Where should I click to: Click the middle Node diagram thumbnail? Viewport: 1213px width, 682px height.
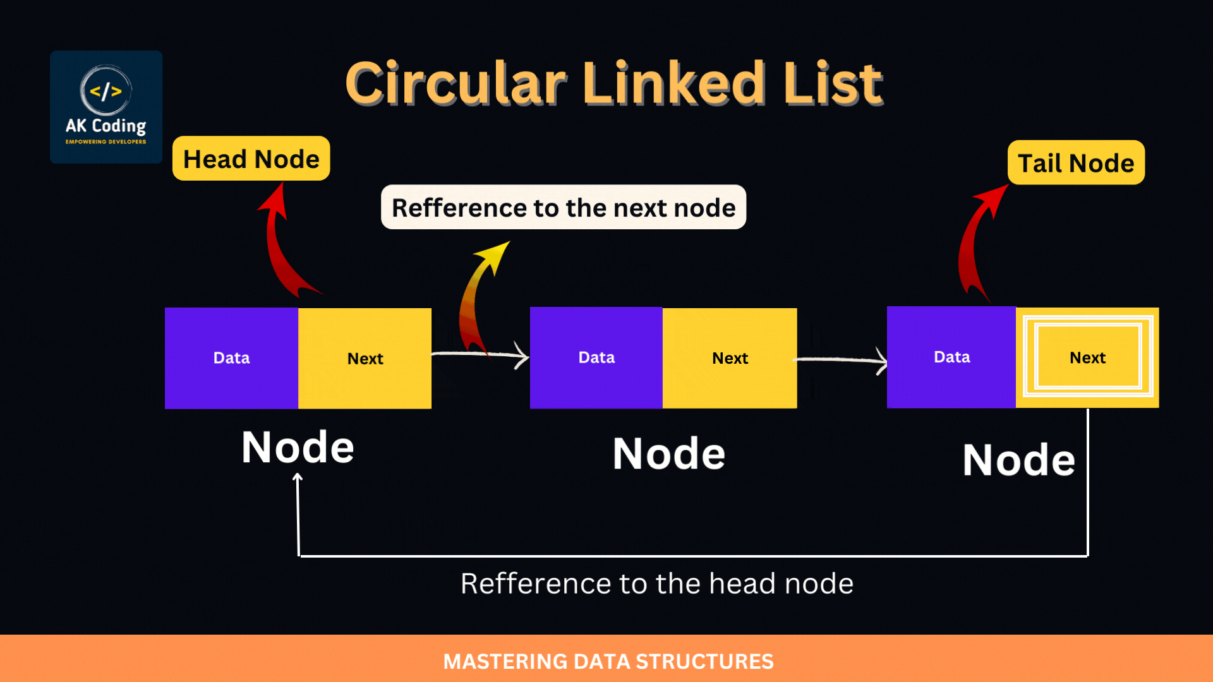(x=662, y=357)
